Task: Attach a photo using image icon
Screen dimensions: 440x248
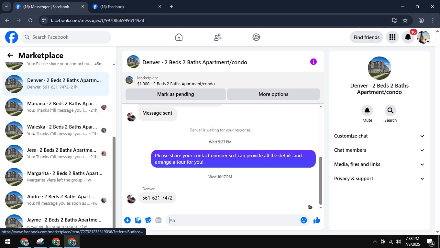Action: 138,220
